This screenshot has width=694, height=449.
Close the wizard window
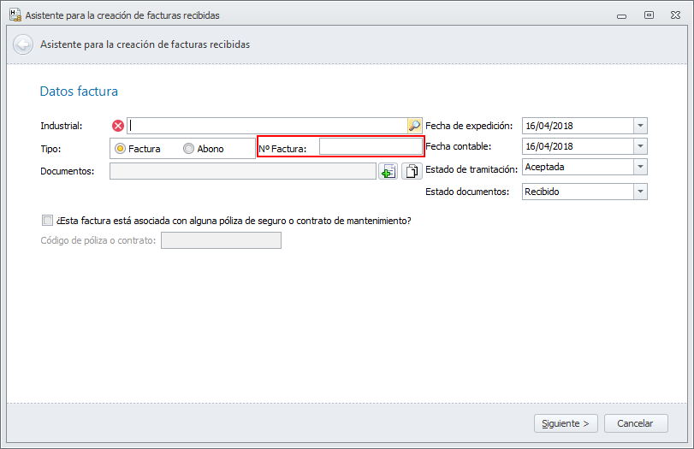coord(675,15)
